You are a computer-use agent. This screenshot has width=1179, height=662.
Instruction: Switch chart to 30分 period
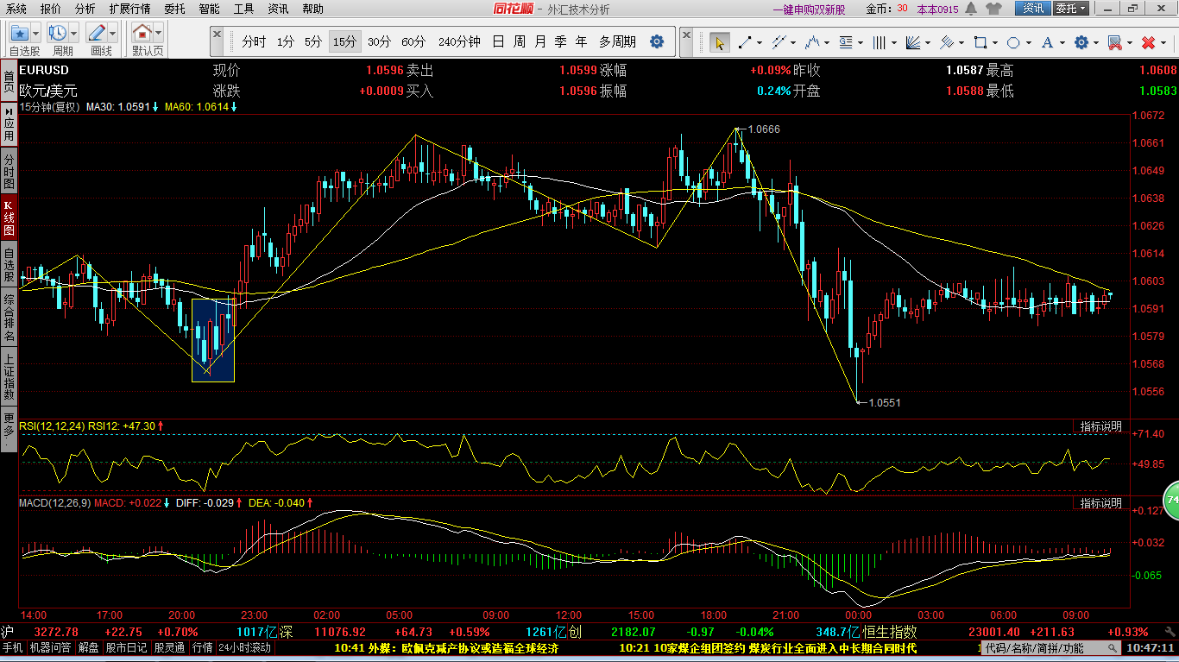[x=379, y=41]
